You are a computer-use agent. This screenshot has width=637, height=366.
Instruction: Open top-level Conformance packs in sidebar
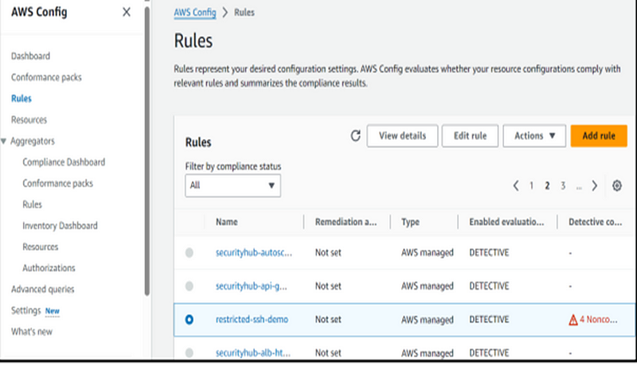pos(46,77)
